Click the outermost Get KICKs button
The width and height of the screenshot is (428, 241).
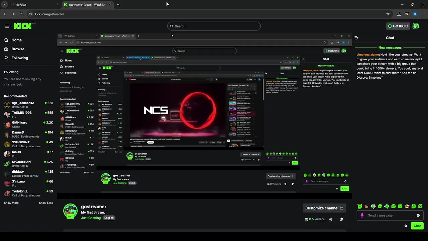398,26
